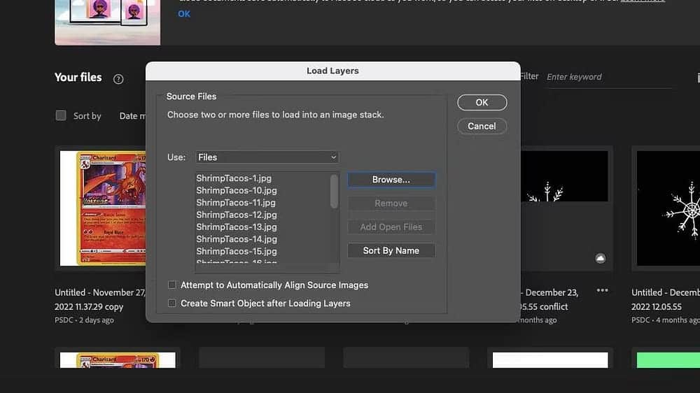Check Create Smart Object after Loading Layers
The width and height of the screenshot is (700, 393).
[172, 303]
